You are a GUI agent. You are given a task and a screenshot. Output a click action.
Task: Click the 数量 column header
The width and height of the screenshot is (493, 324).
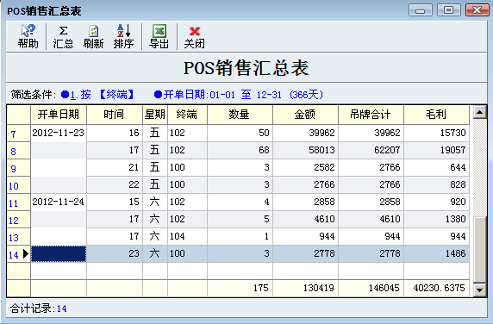(240, 115)
